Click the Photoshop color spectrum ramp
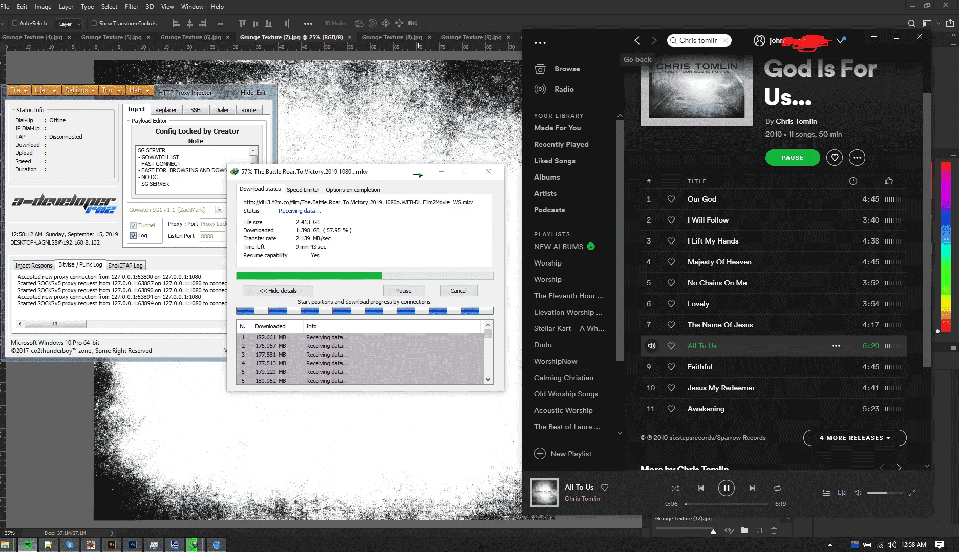This screenshot has height=552, width=959. (946, 247)
